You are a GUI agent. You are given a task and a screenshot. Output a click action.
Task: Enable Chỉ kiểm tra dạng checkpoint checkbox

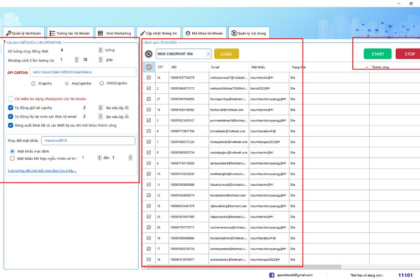(11, 99)
